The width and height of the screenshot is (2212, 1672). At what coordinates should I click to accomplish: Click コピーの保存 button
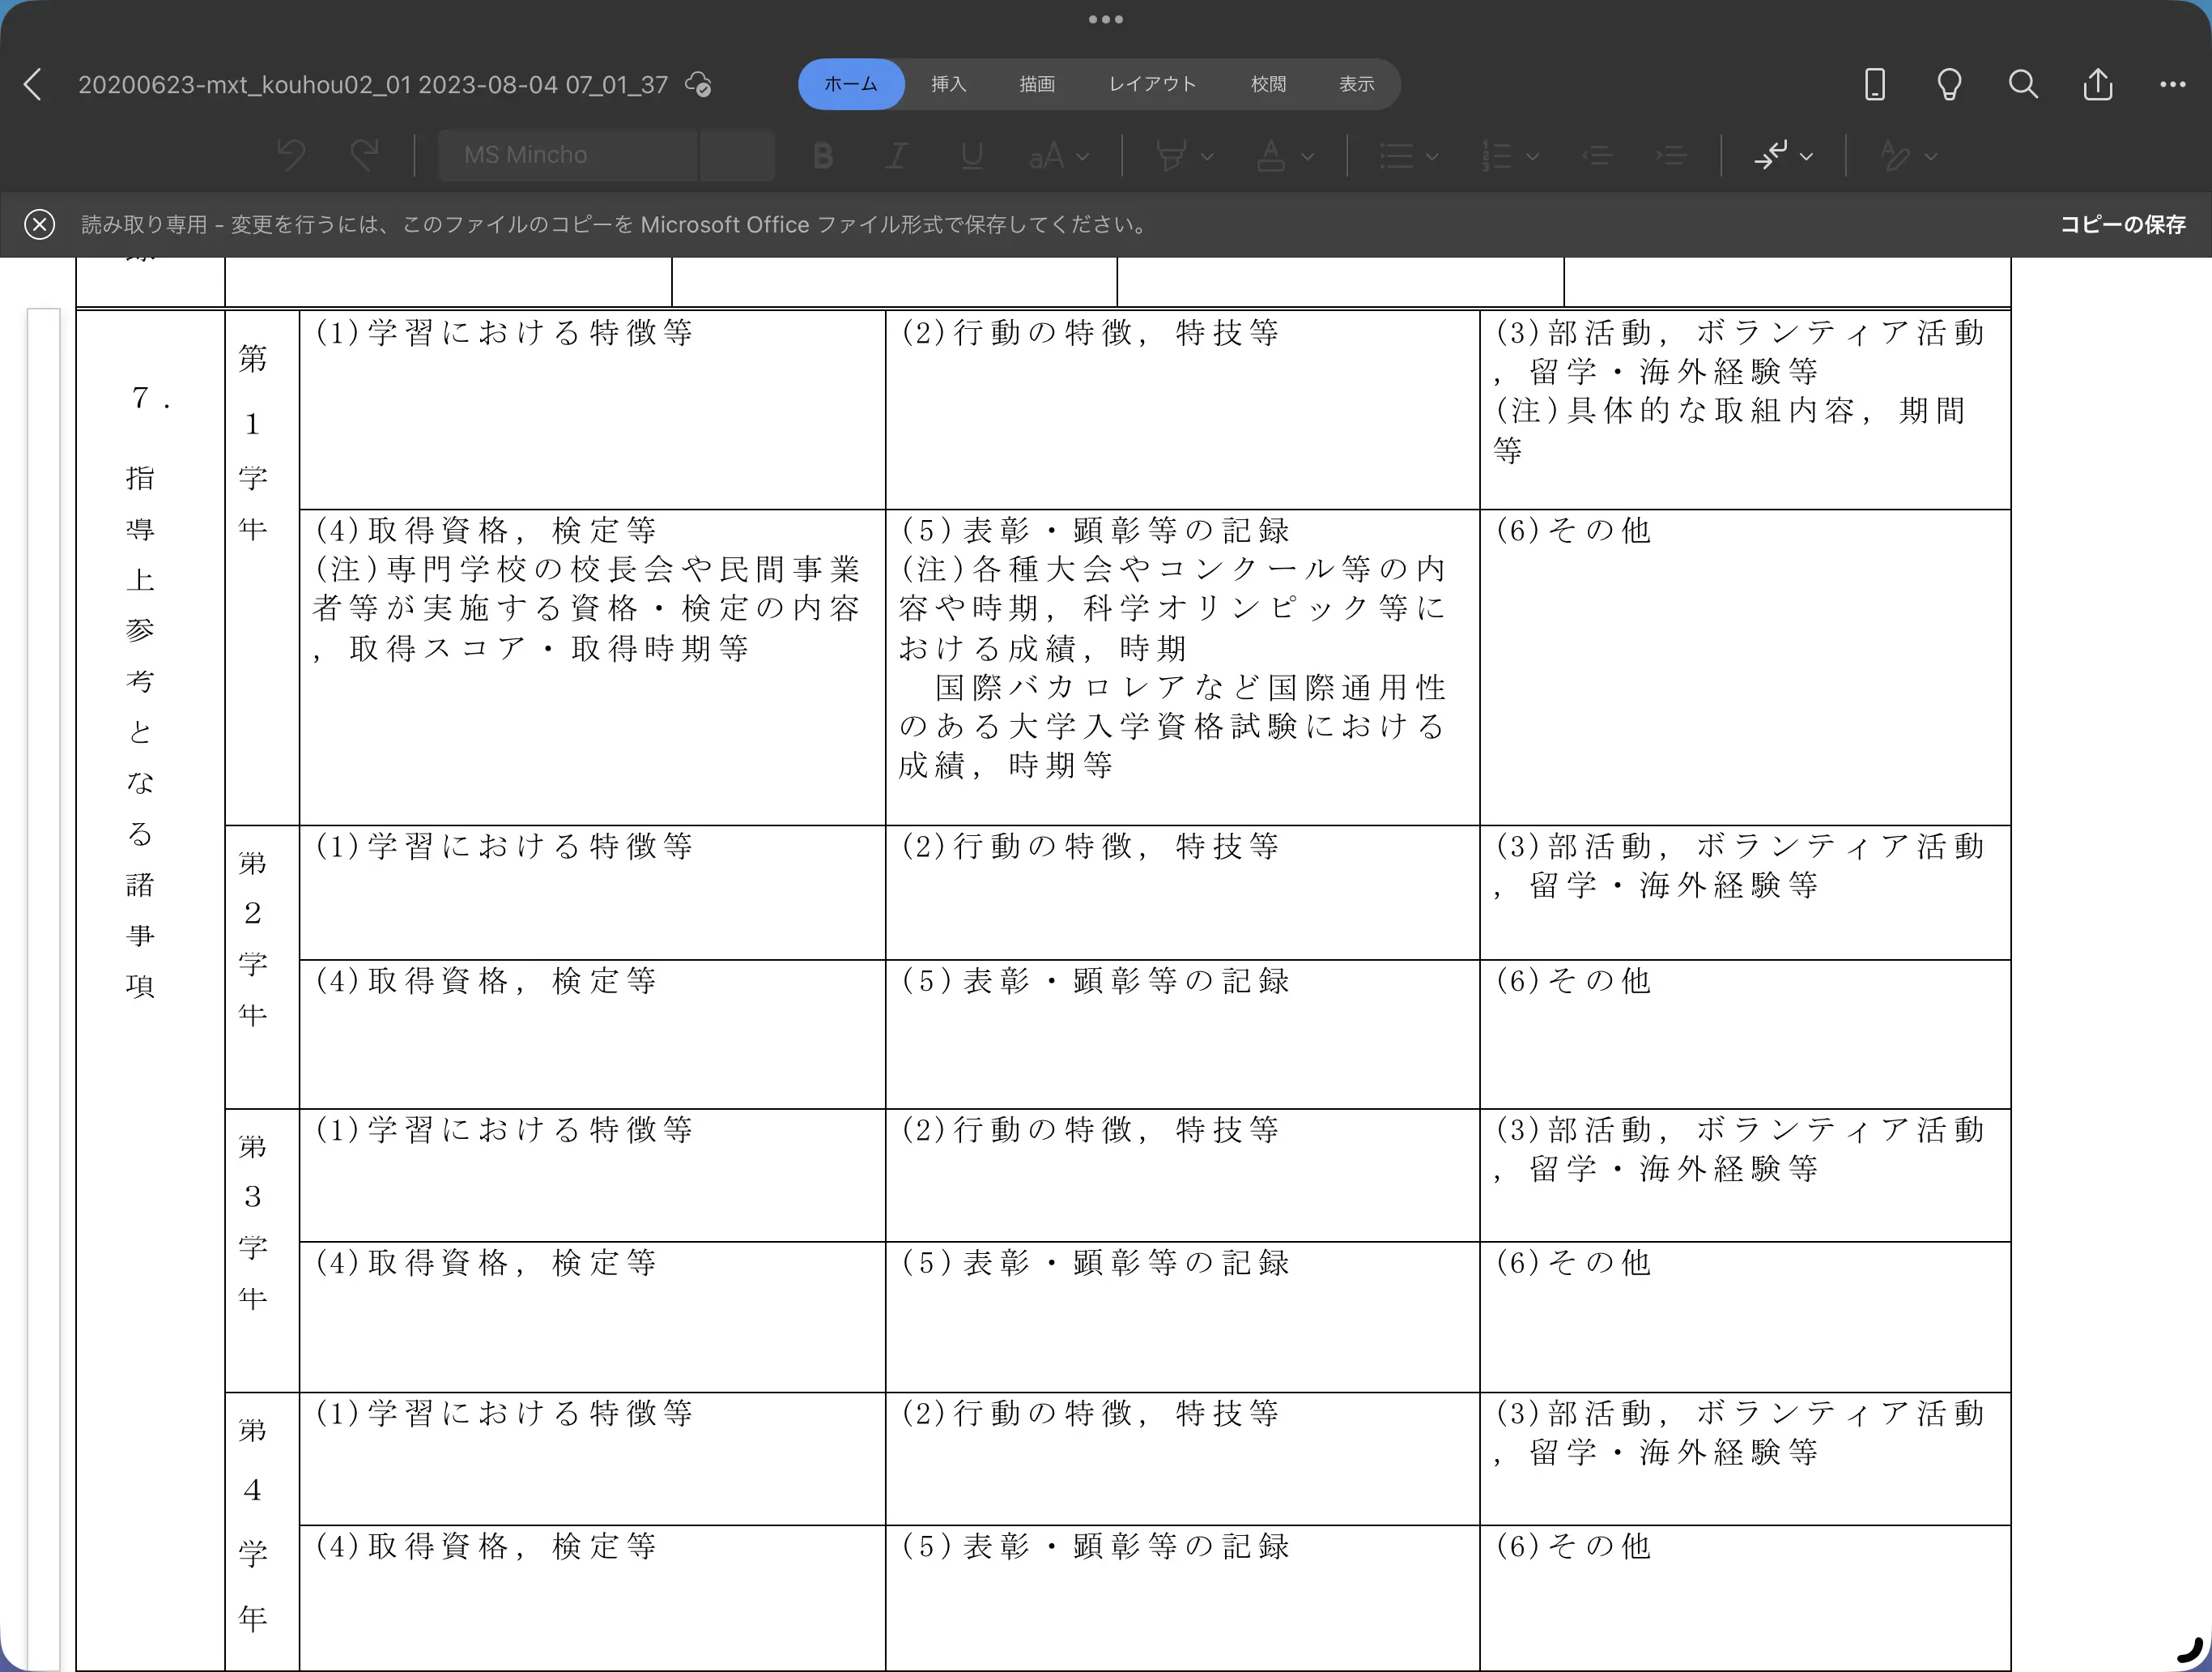(x=2122, y=224)
